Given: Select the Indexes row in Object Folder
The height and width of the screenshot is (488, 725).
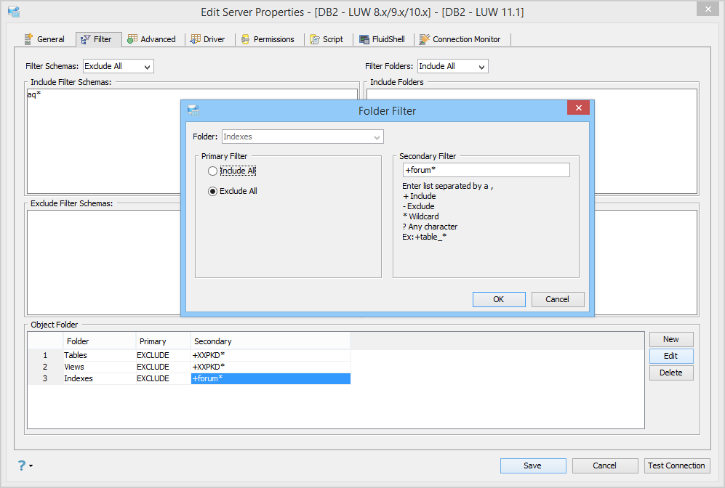Looking at the screenshot, I should pyautogui.click(x=188, y=378).
